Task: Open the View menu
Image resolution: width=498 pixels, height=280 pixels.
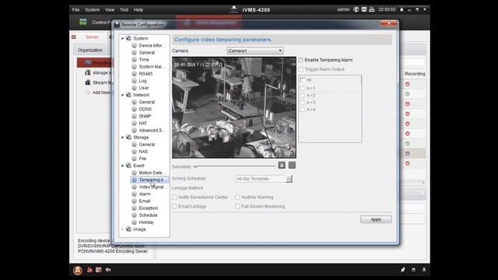Action: 110,10
